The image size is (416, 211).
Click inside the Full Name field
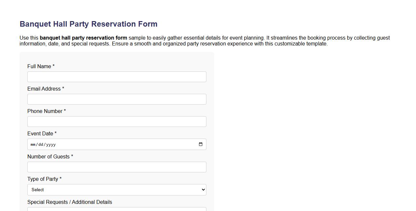(117, 77)
